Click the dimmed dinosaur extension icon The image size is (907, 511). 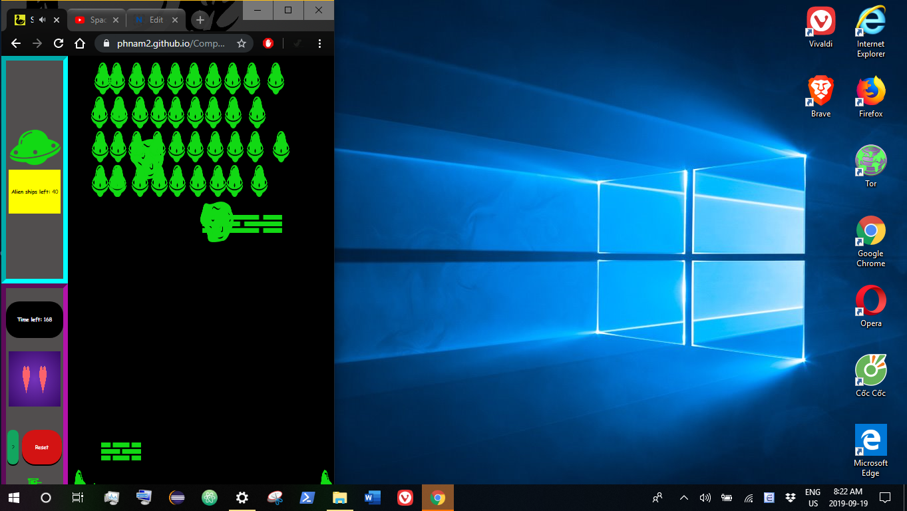coord(298,43)
